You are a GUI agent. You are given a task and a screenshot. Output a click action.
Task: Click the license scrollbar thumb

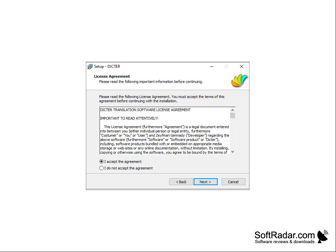(232, 115)
